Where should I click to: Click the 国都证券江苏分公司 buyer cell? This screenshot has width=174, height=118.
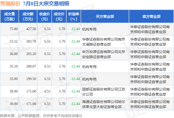tap(105, 91)
